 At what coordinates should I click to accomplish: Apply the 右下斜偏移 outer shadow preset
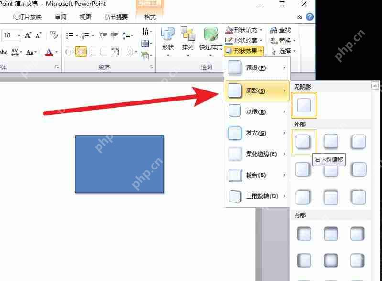303,142
